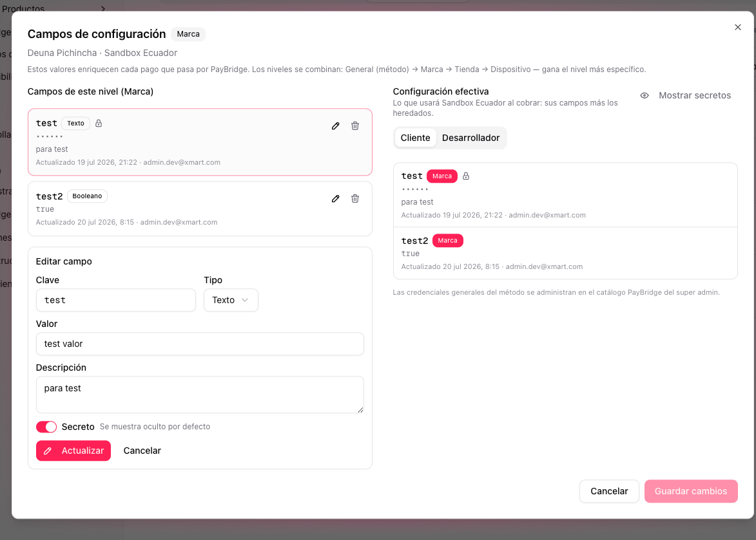Screen dimensions: 756x540
Task: Click the Texto type badge on test field
Action: (75, 123)
